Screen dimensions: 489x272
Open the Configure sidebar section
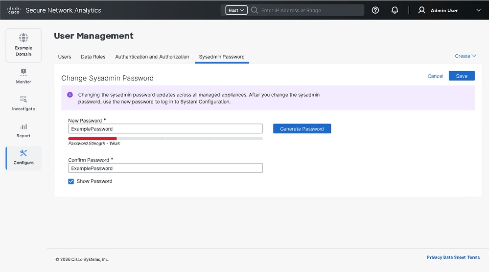[23, 157]
